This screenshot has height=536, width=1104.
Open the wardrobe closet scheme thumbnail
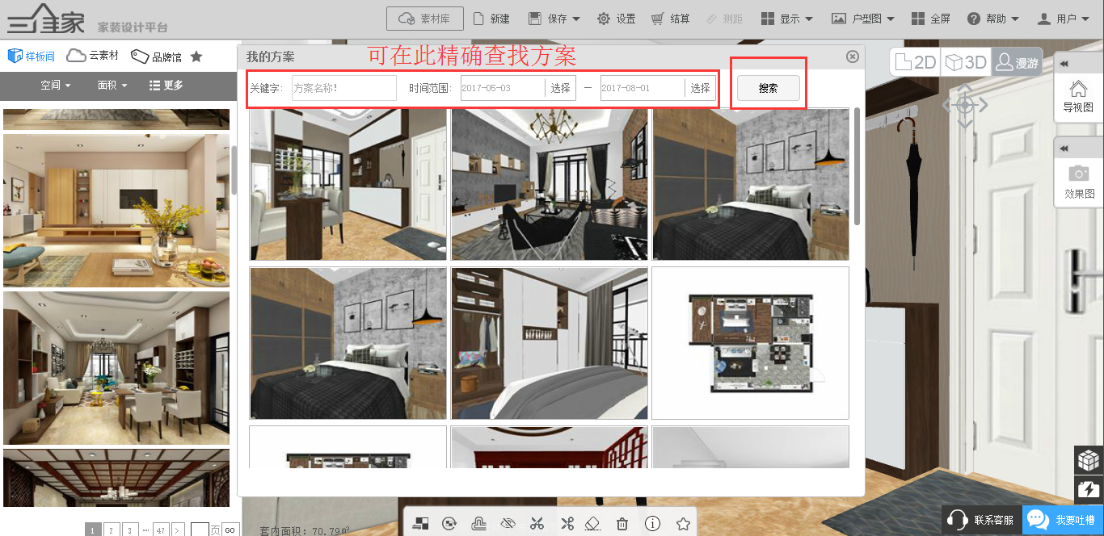(550, 343)
